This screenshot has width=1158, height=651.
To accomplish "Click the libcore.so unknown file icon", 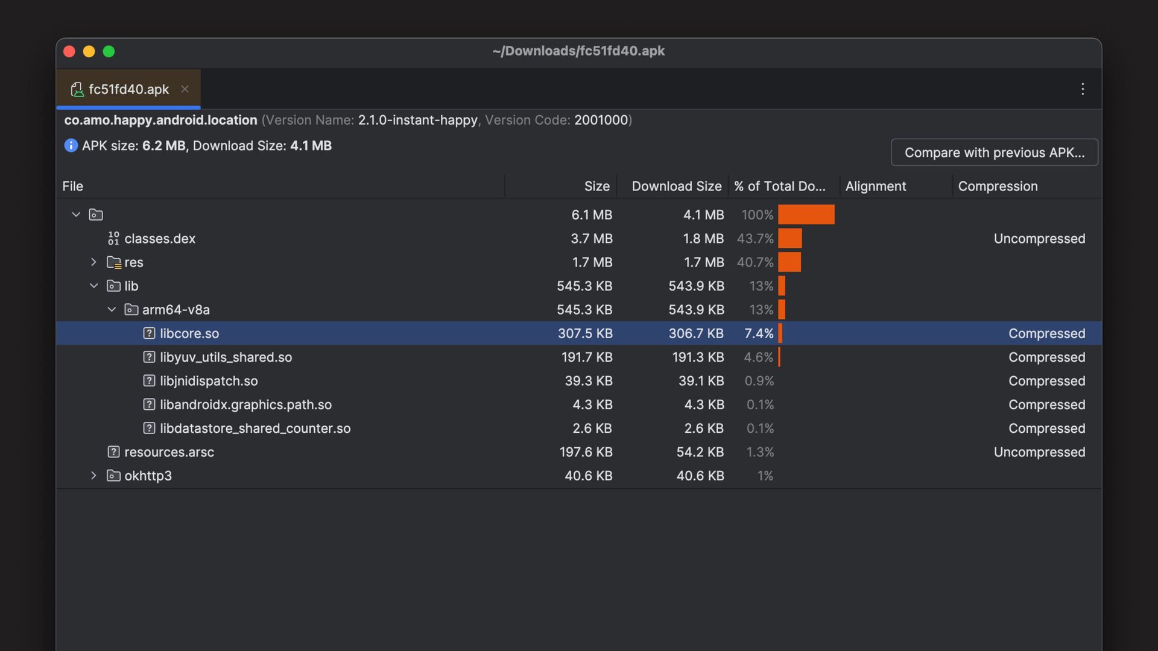I will [149, 333].
